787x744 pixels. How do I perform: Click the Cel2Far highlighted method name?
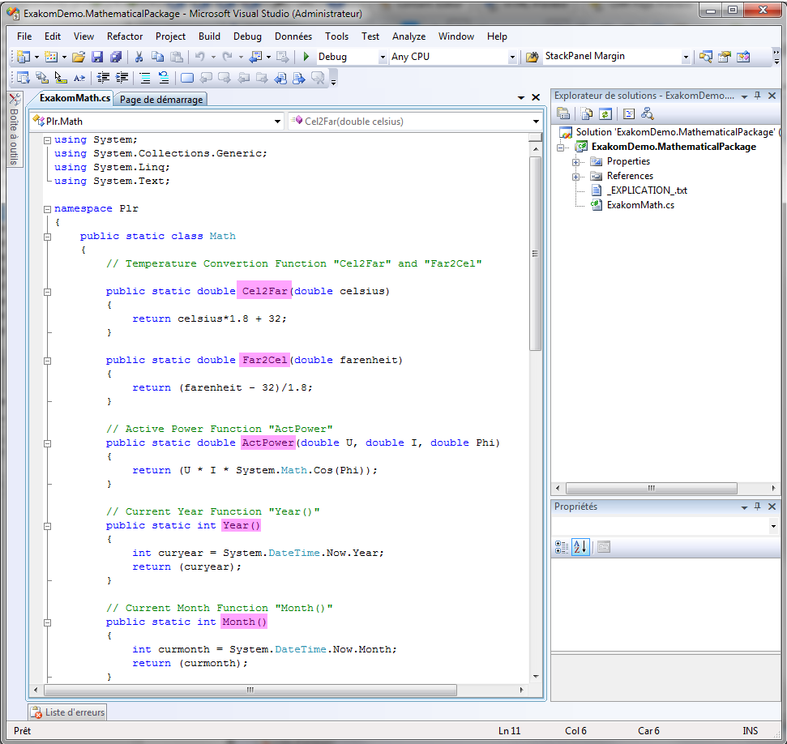[x=264, y=291]
